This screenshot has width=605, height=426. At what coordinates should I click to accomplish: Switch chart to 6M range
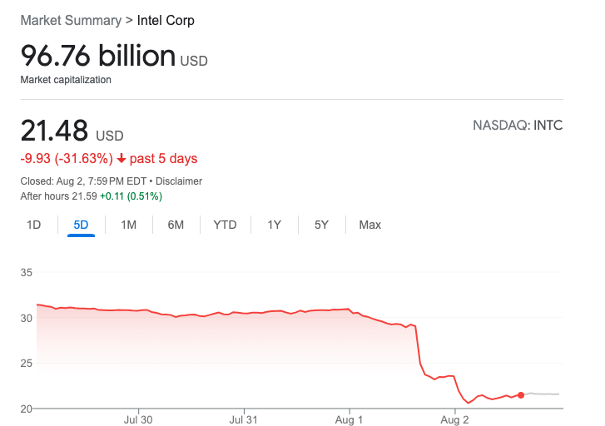coord(176,225)
